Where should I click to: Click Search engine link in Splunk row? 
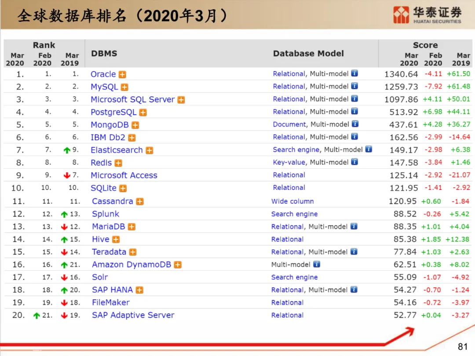294,214
